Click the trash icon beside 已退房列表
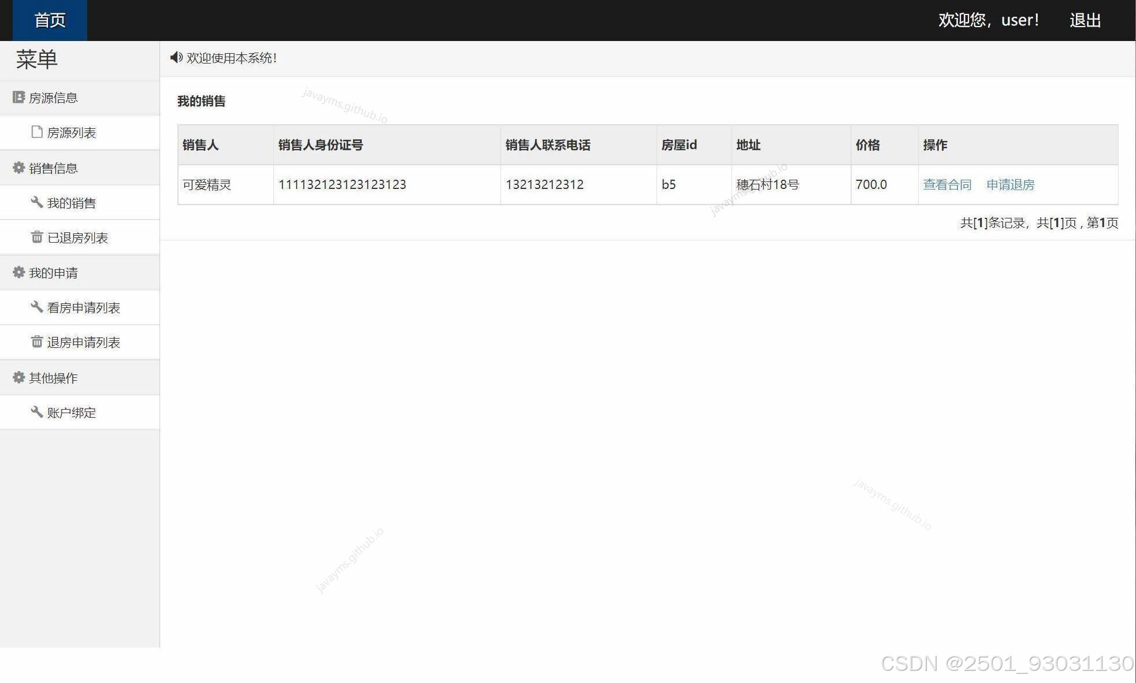Screen dimensions: 1136x683 point(36,237)
